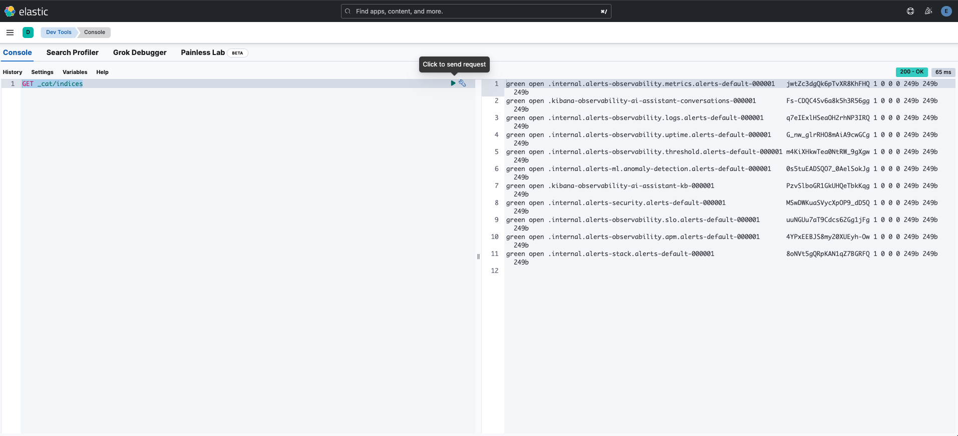Click output line number 12

pos(495,271)
